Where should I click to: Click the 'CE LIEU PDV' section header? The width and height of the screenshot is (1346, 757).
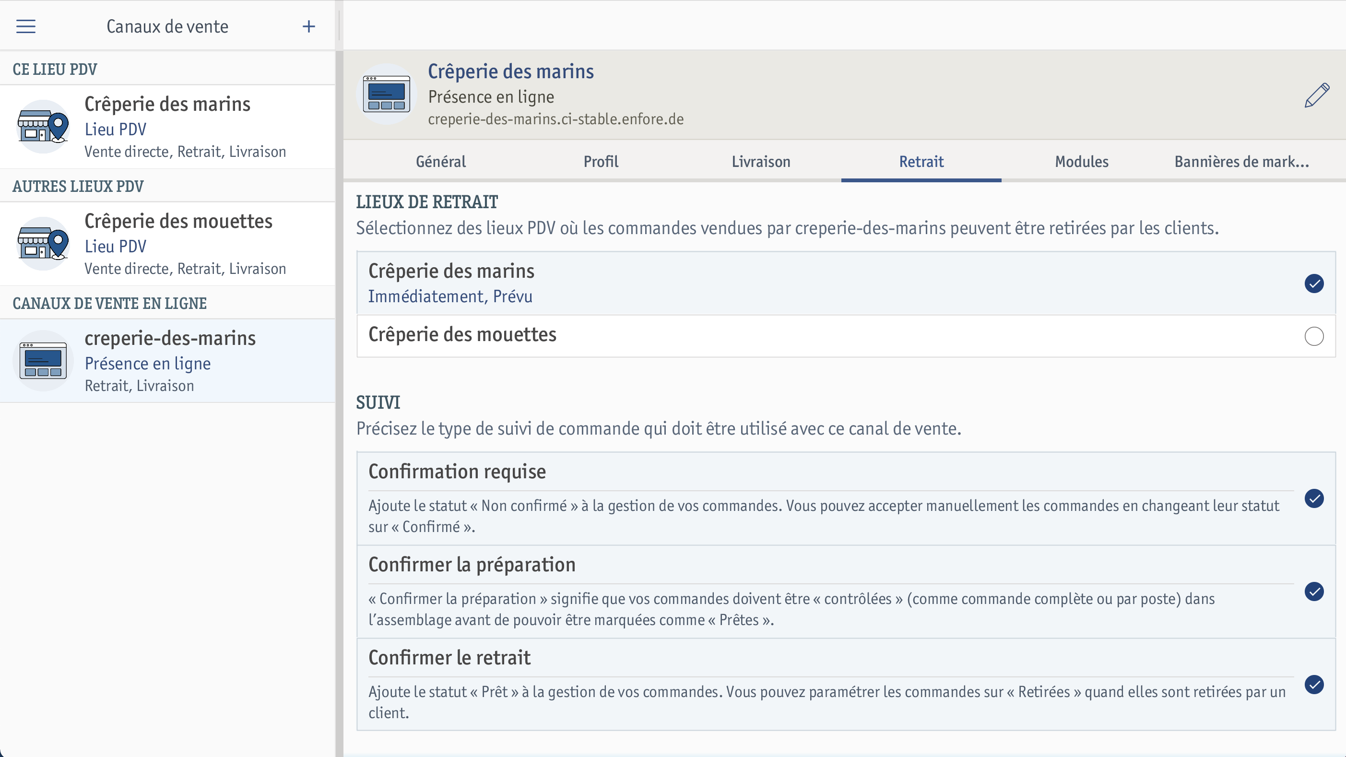tap(55, 69)
